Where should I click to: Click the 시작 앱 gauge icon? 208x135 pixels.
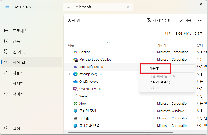pos(6,62)
